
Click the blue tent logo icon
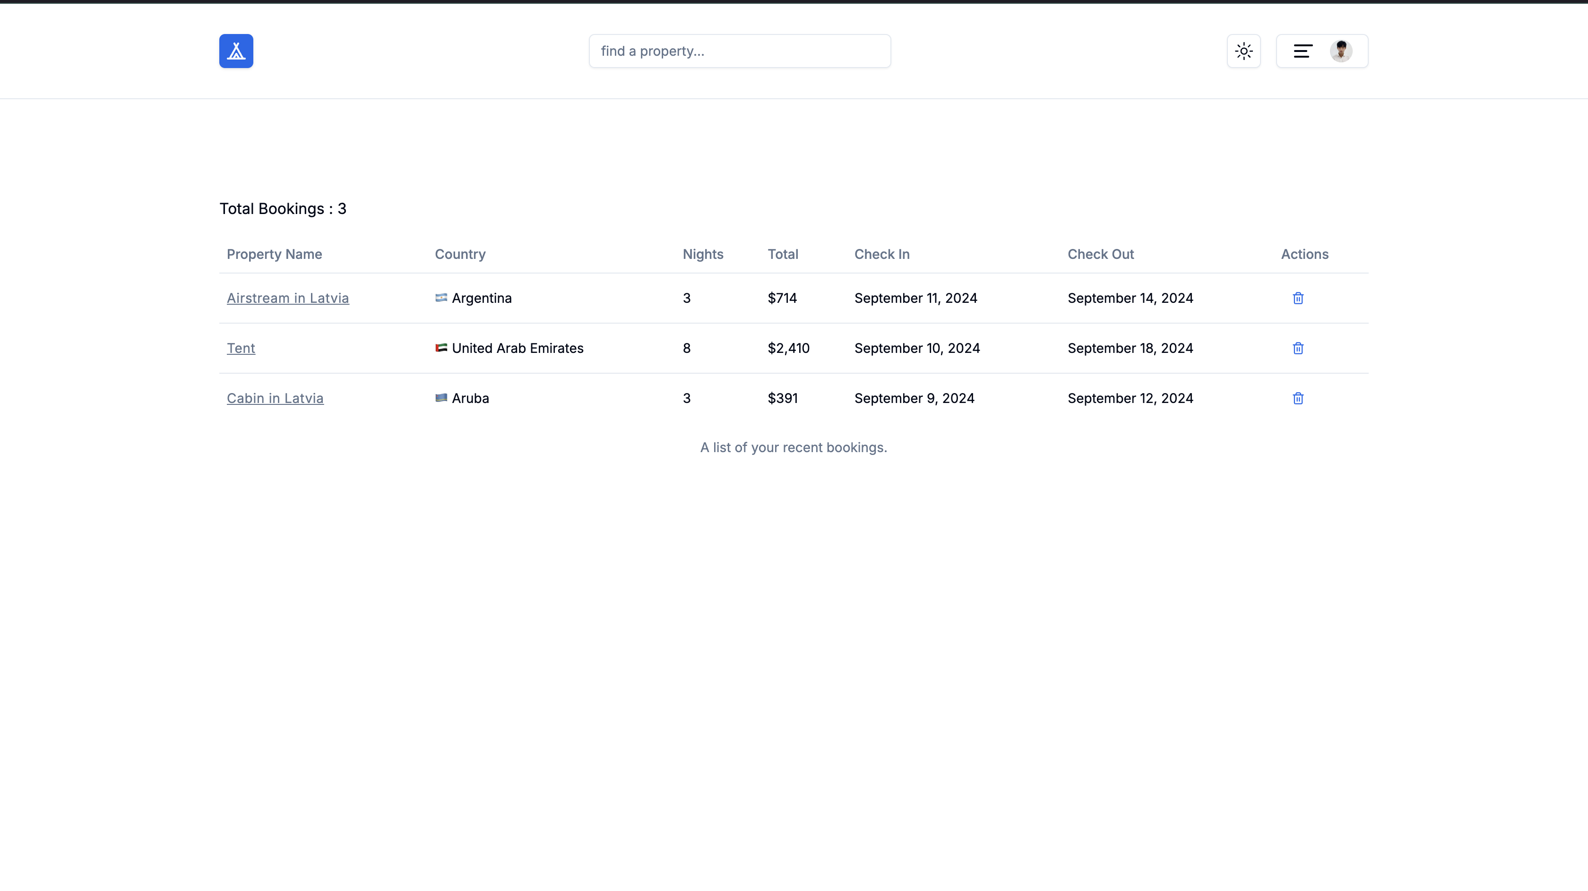[x=236, y=51]
